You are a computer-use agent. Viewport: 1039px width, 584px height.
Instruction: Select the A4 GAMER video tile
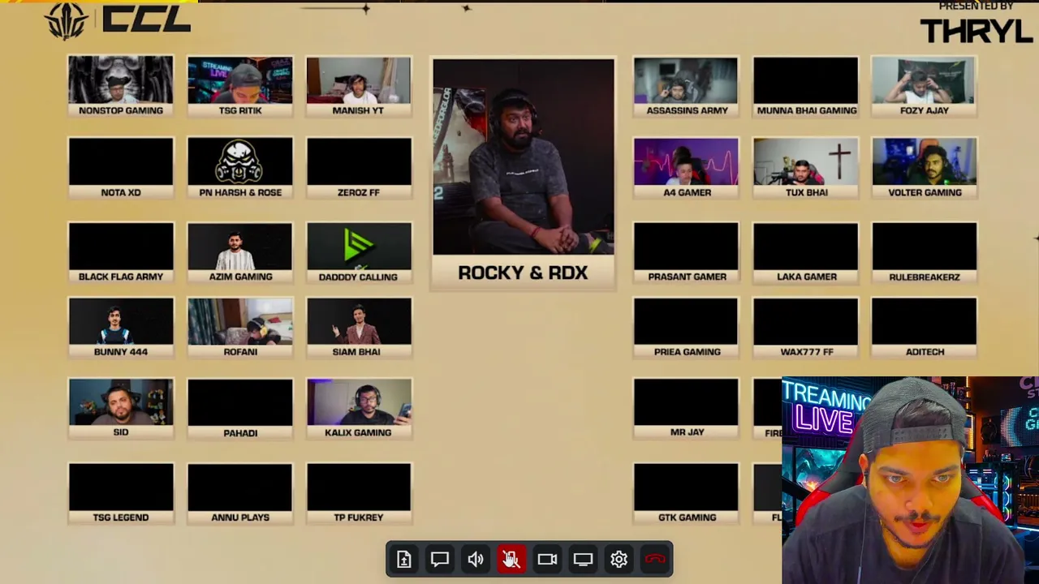coord(687,168)
